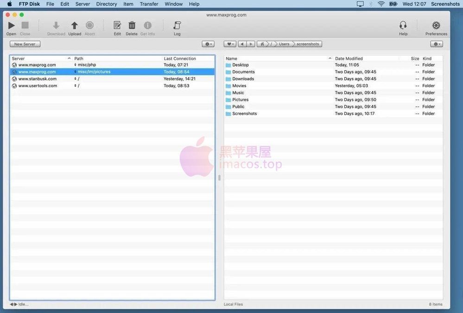Sort by the Path column header
This screenshot has height=313, width=463.
[x=117, y=58]
